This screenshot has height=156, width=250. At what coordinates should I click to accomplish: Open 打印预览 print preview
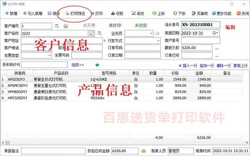coord(75,14)
